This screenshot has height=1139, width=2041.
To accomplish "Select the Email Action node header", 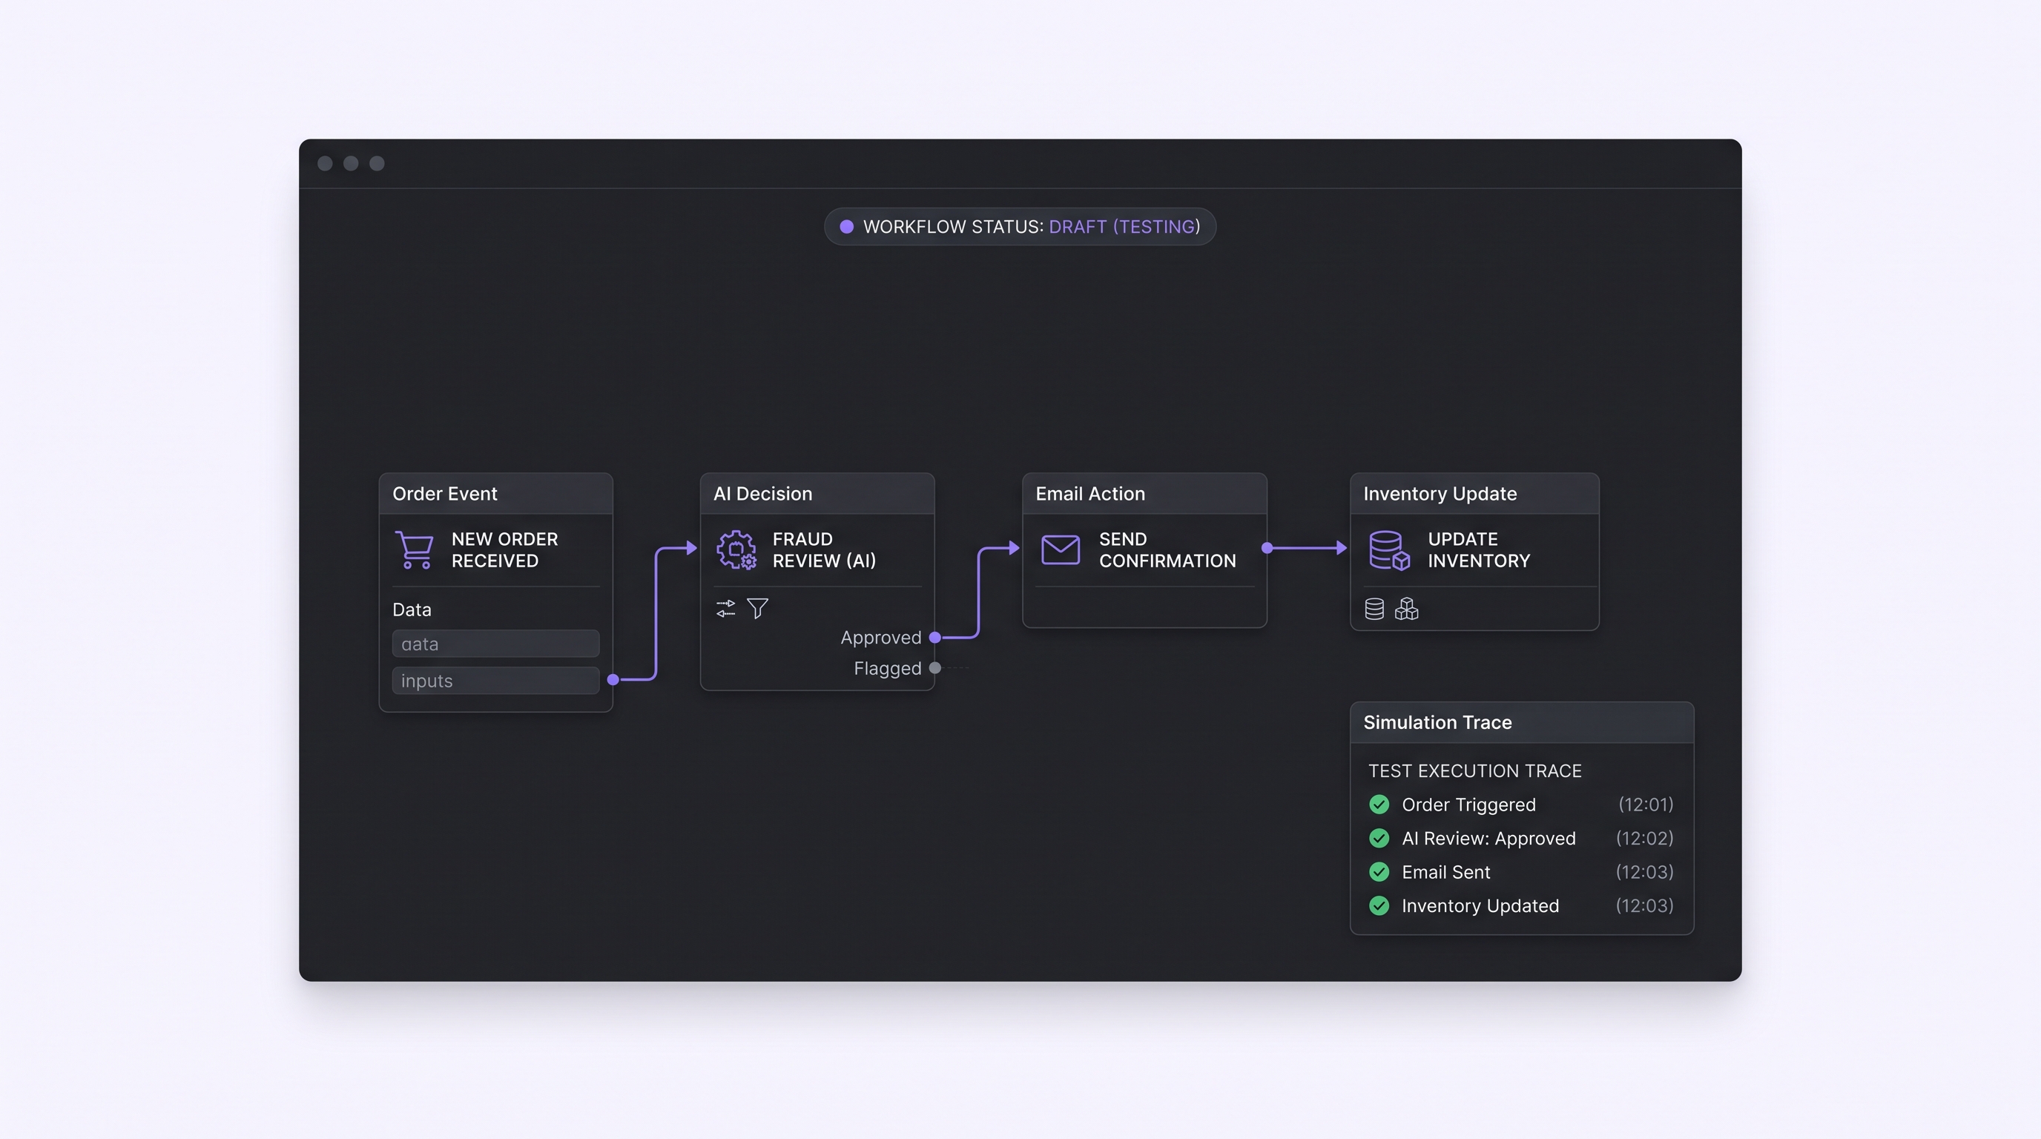I will pos(1144,493).
